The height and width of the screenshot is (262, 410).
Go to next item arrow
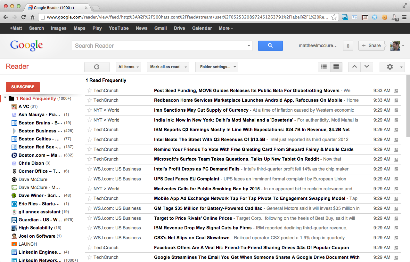coord(366,67)
